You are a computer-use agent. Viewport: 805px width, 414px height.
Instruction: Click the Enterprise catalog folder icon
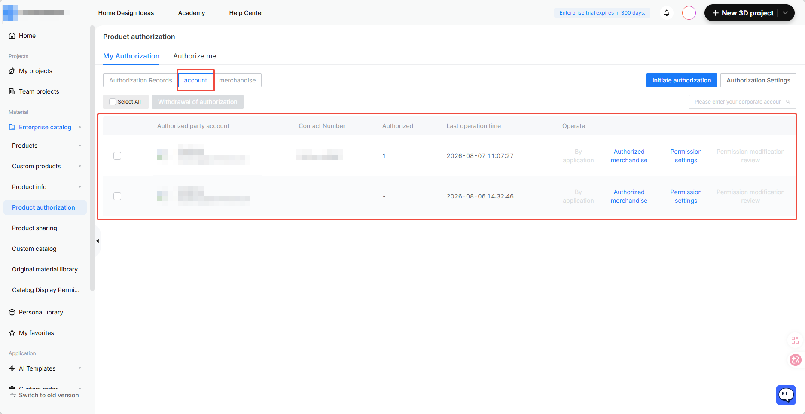[x=12, y=127]
